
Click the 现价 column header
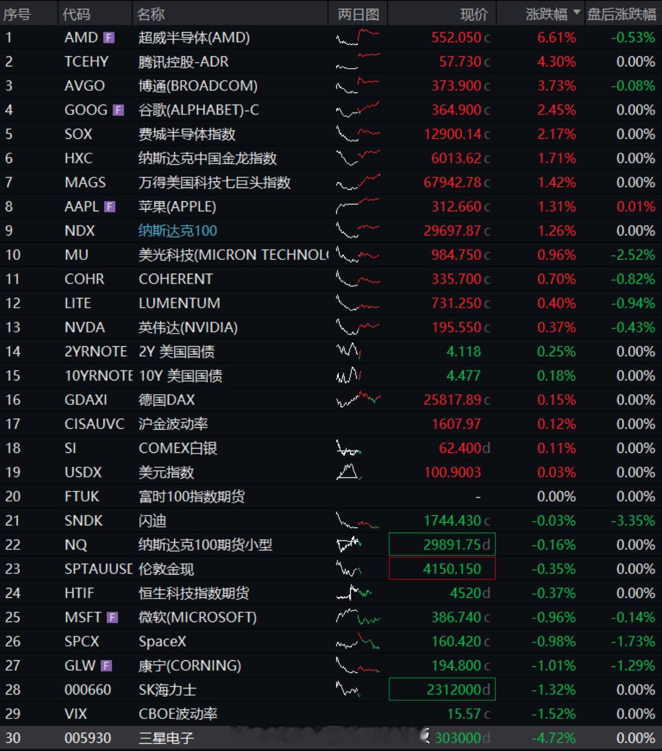475,14
